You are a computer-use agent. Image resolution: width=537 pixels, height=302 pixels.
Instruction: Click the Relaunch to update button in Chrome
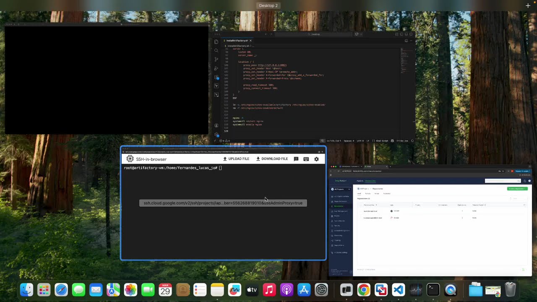tap(522, 171)
